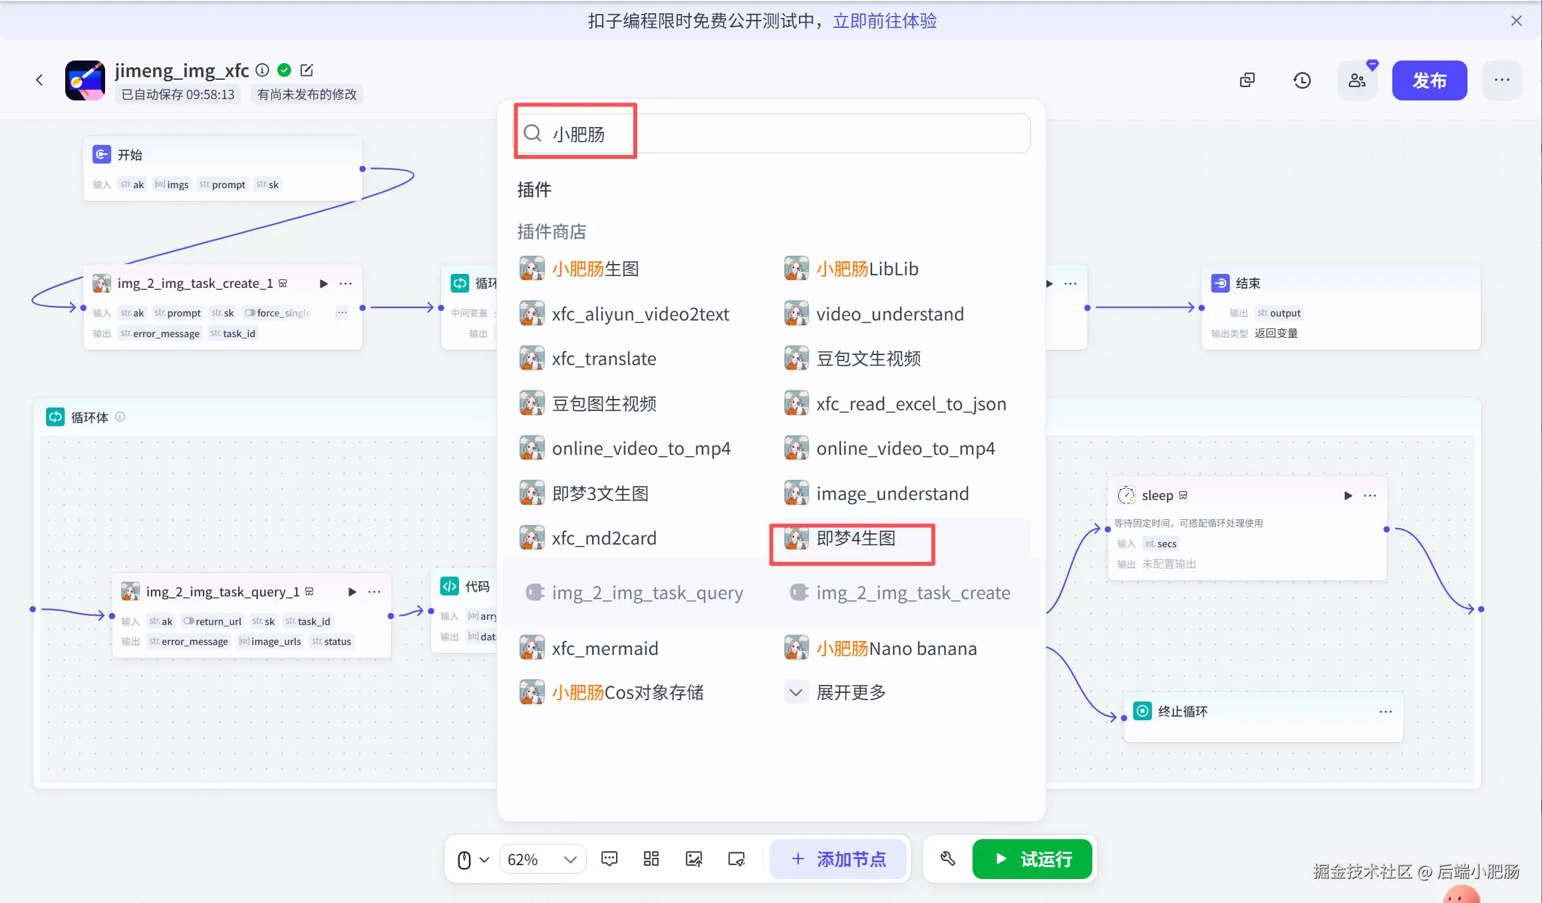Click the 添加节点 add node button
Screen dimensions: 1542x903
pos(838,859)
